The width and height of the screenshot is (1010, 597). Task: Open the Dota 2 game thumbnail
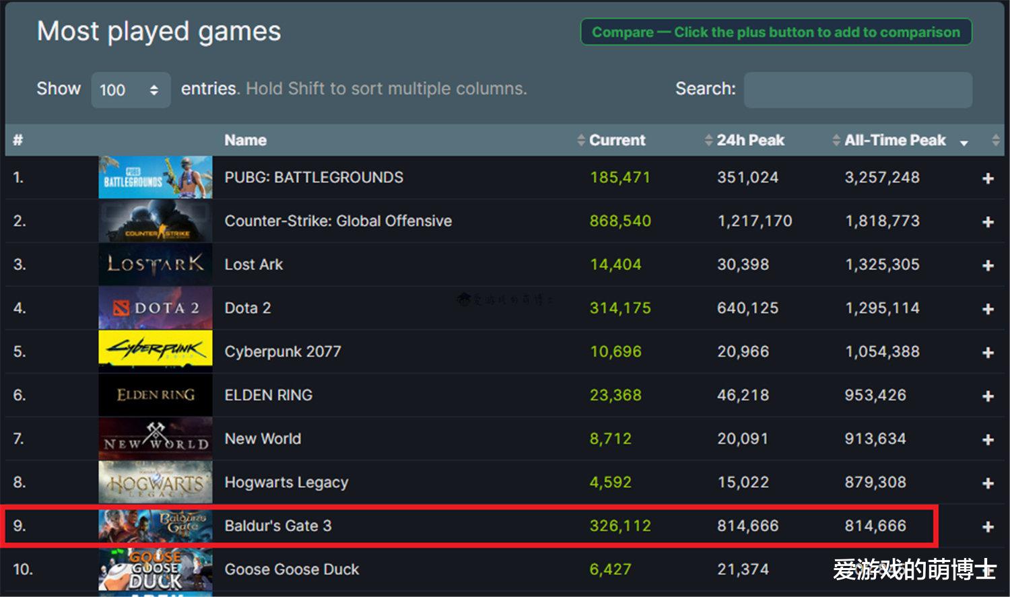[156, 308]
